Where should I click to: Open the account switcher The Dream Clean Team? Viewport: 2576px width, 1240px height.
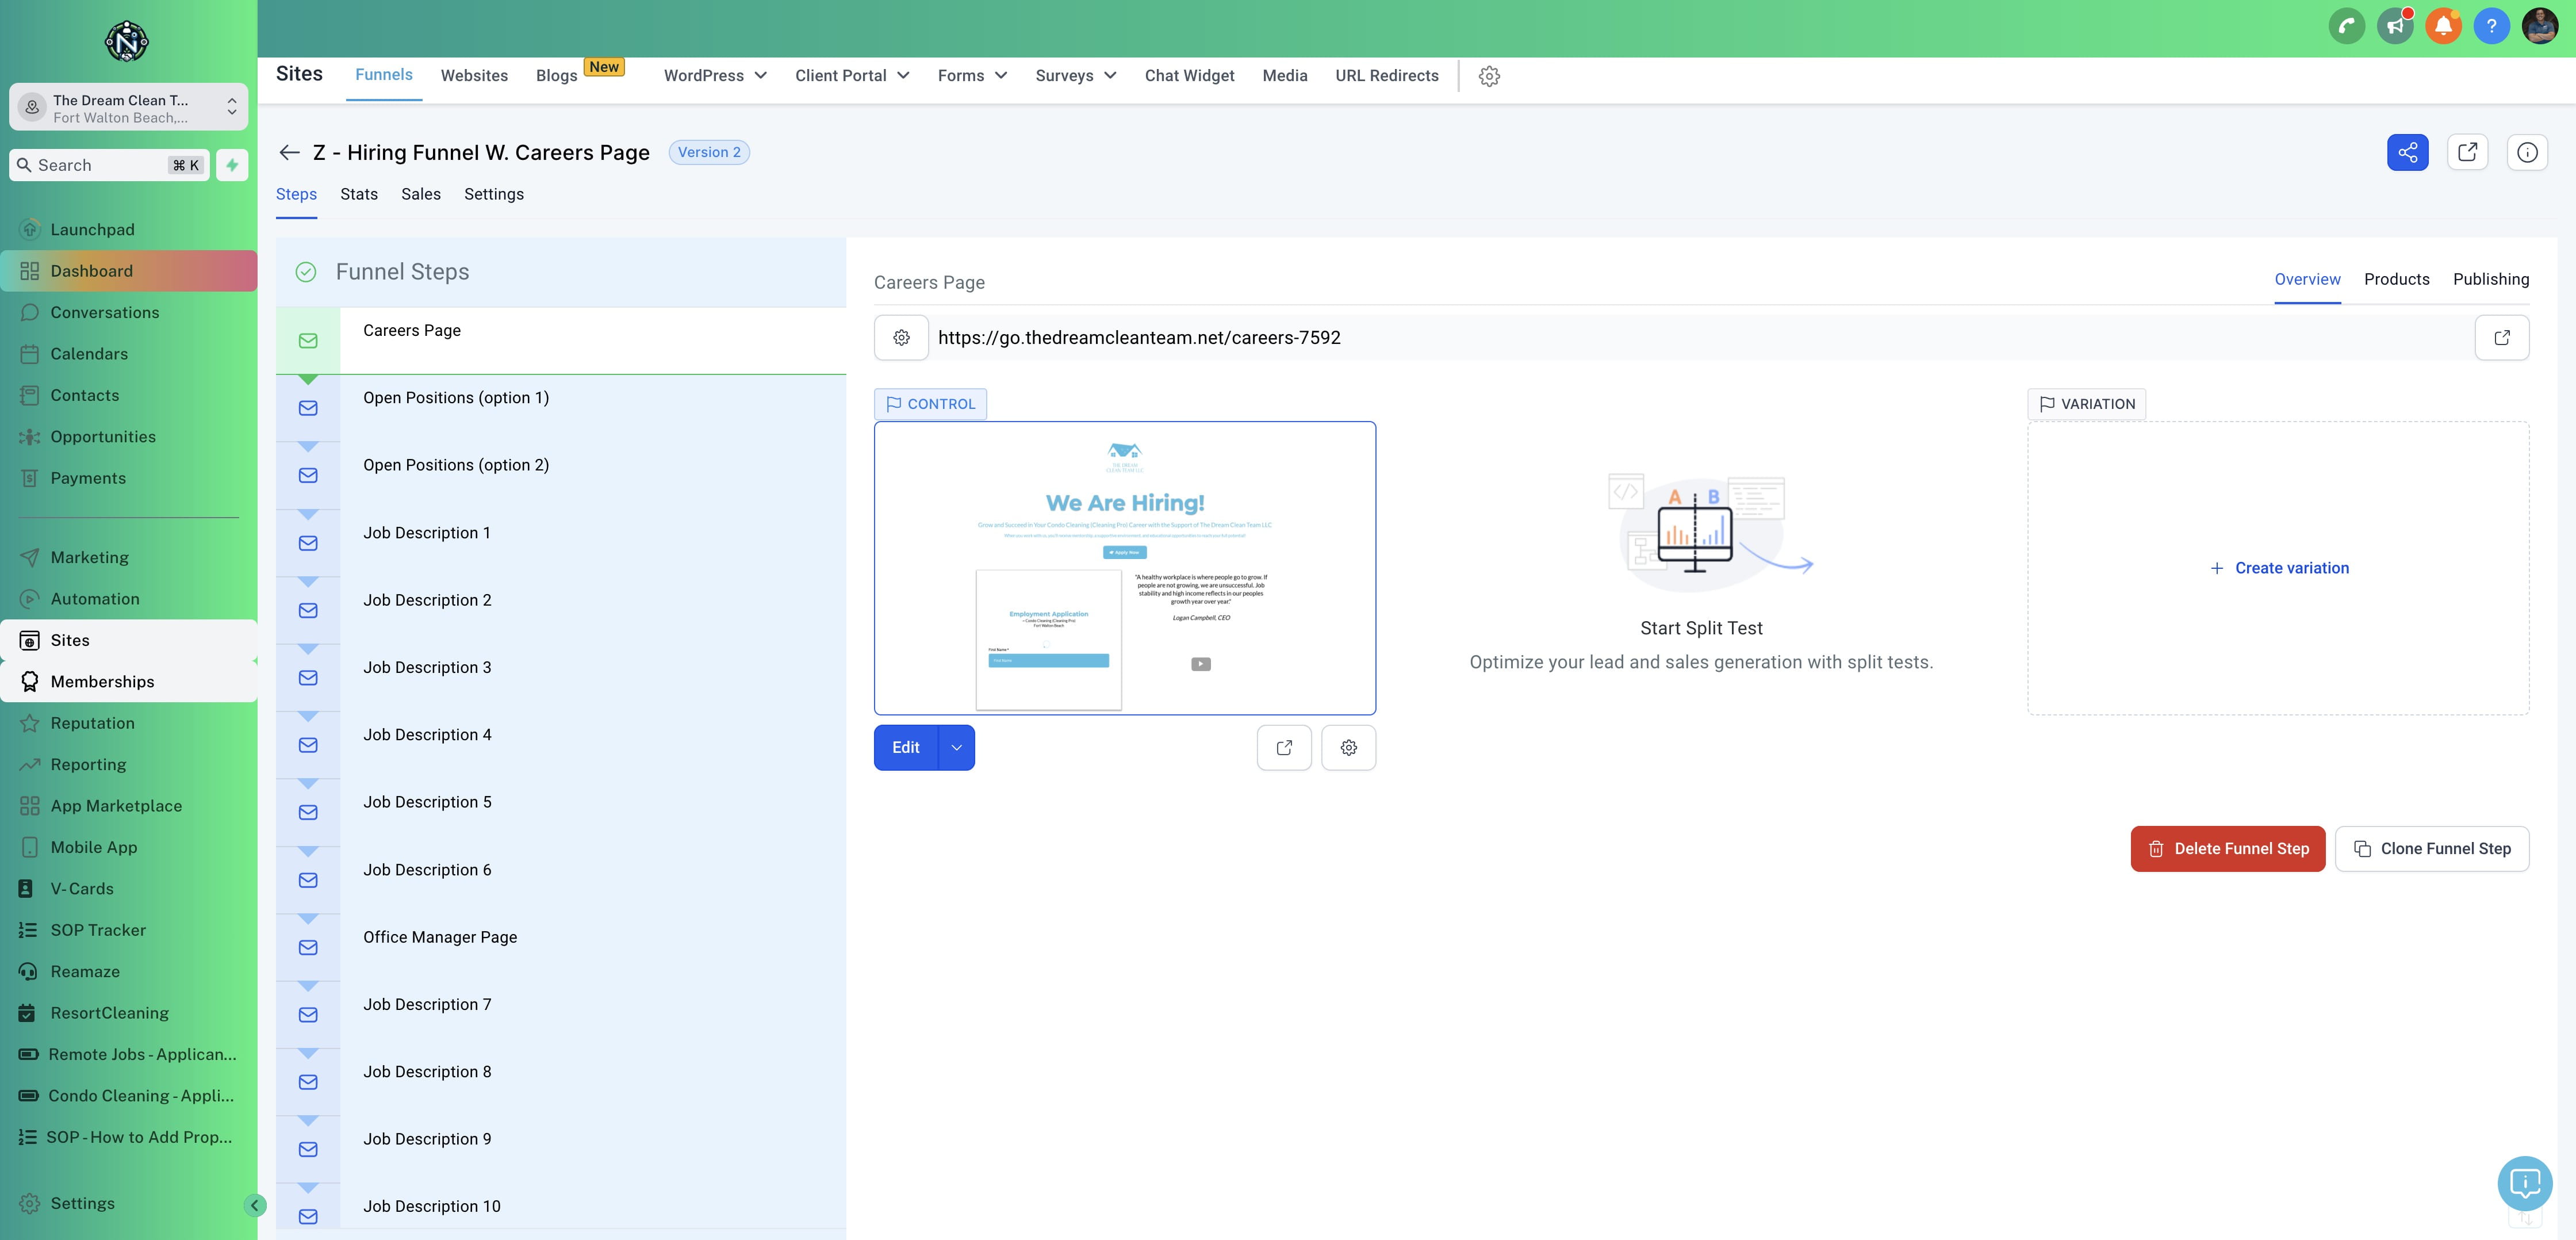pyautogui.click(x=129, y=107)
